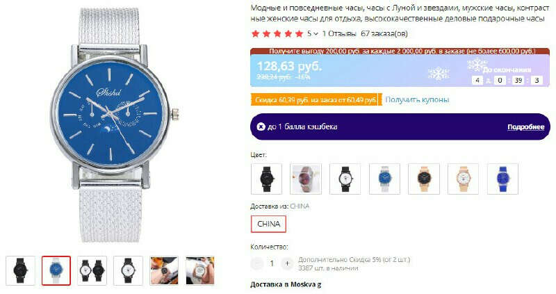Click the plus quantity button

[287, 263]
